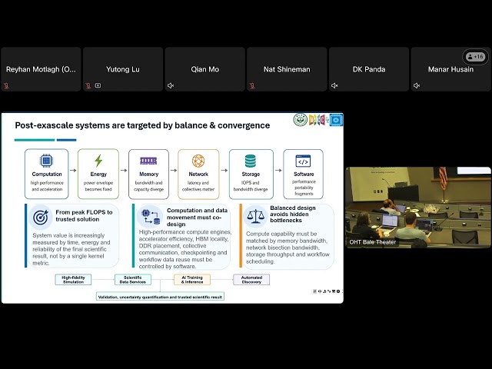
Task: Click the 'Scientific Data Services' box
Action: [x=133, y=280]
